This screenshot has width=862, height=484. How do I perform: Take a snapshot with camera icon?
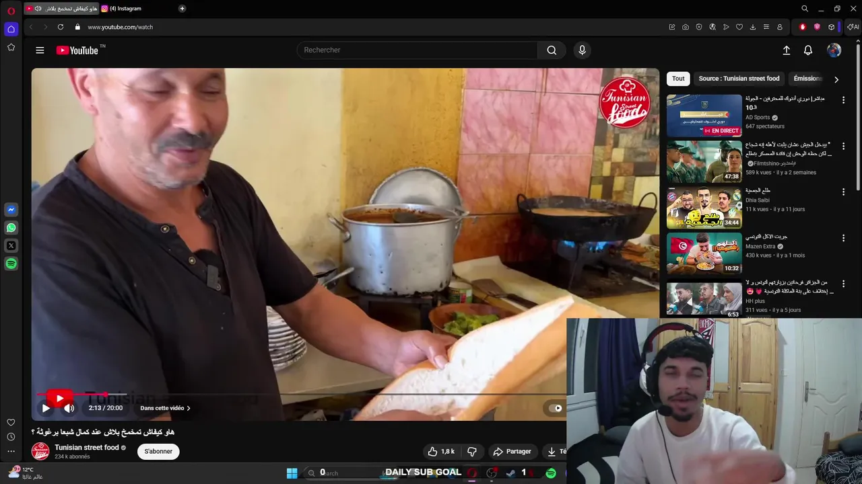pyautogui.click(x=686, y=27)
